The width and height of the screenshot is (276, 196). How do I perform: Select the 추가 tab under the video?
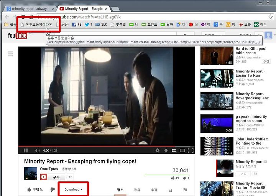(x=154, y=189)
